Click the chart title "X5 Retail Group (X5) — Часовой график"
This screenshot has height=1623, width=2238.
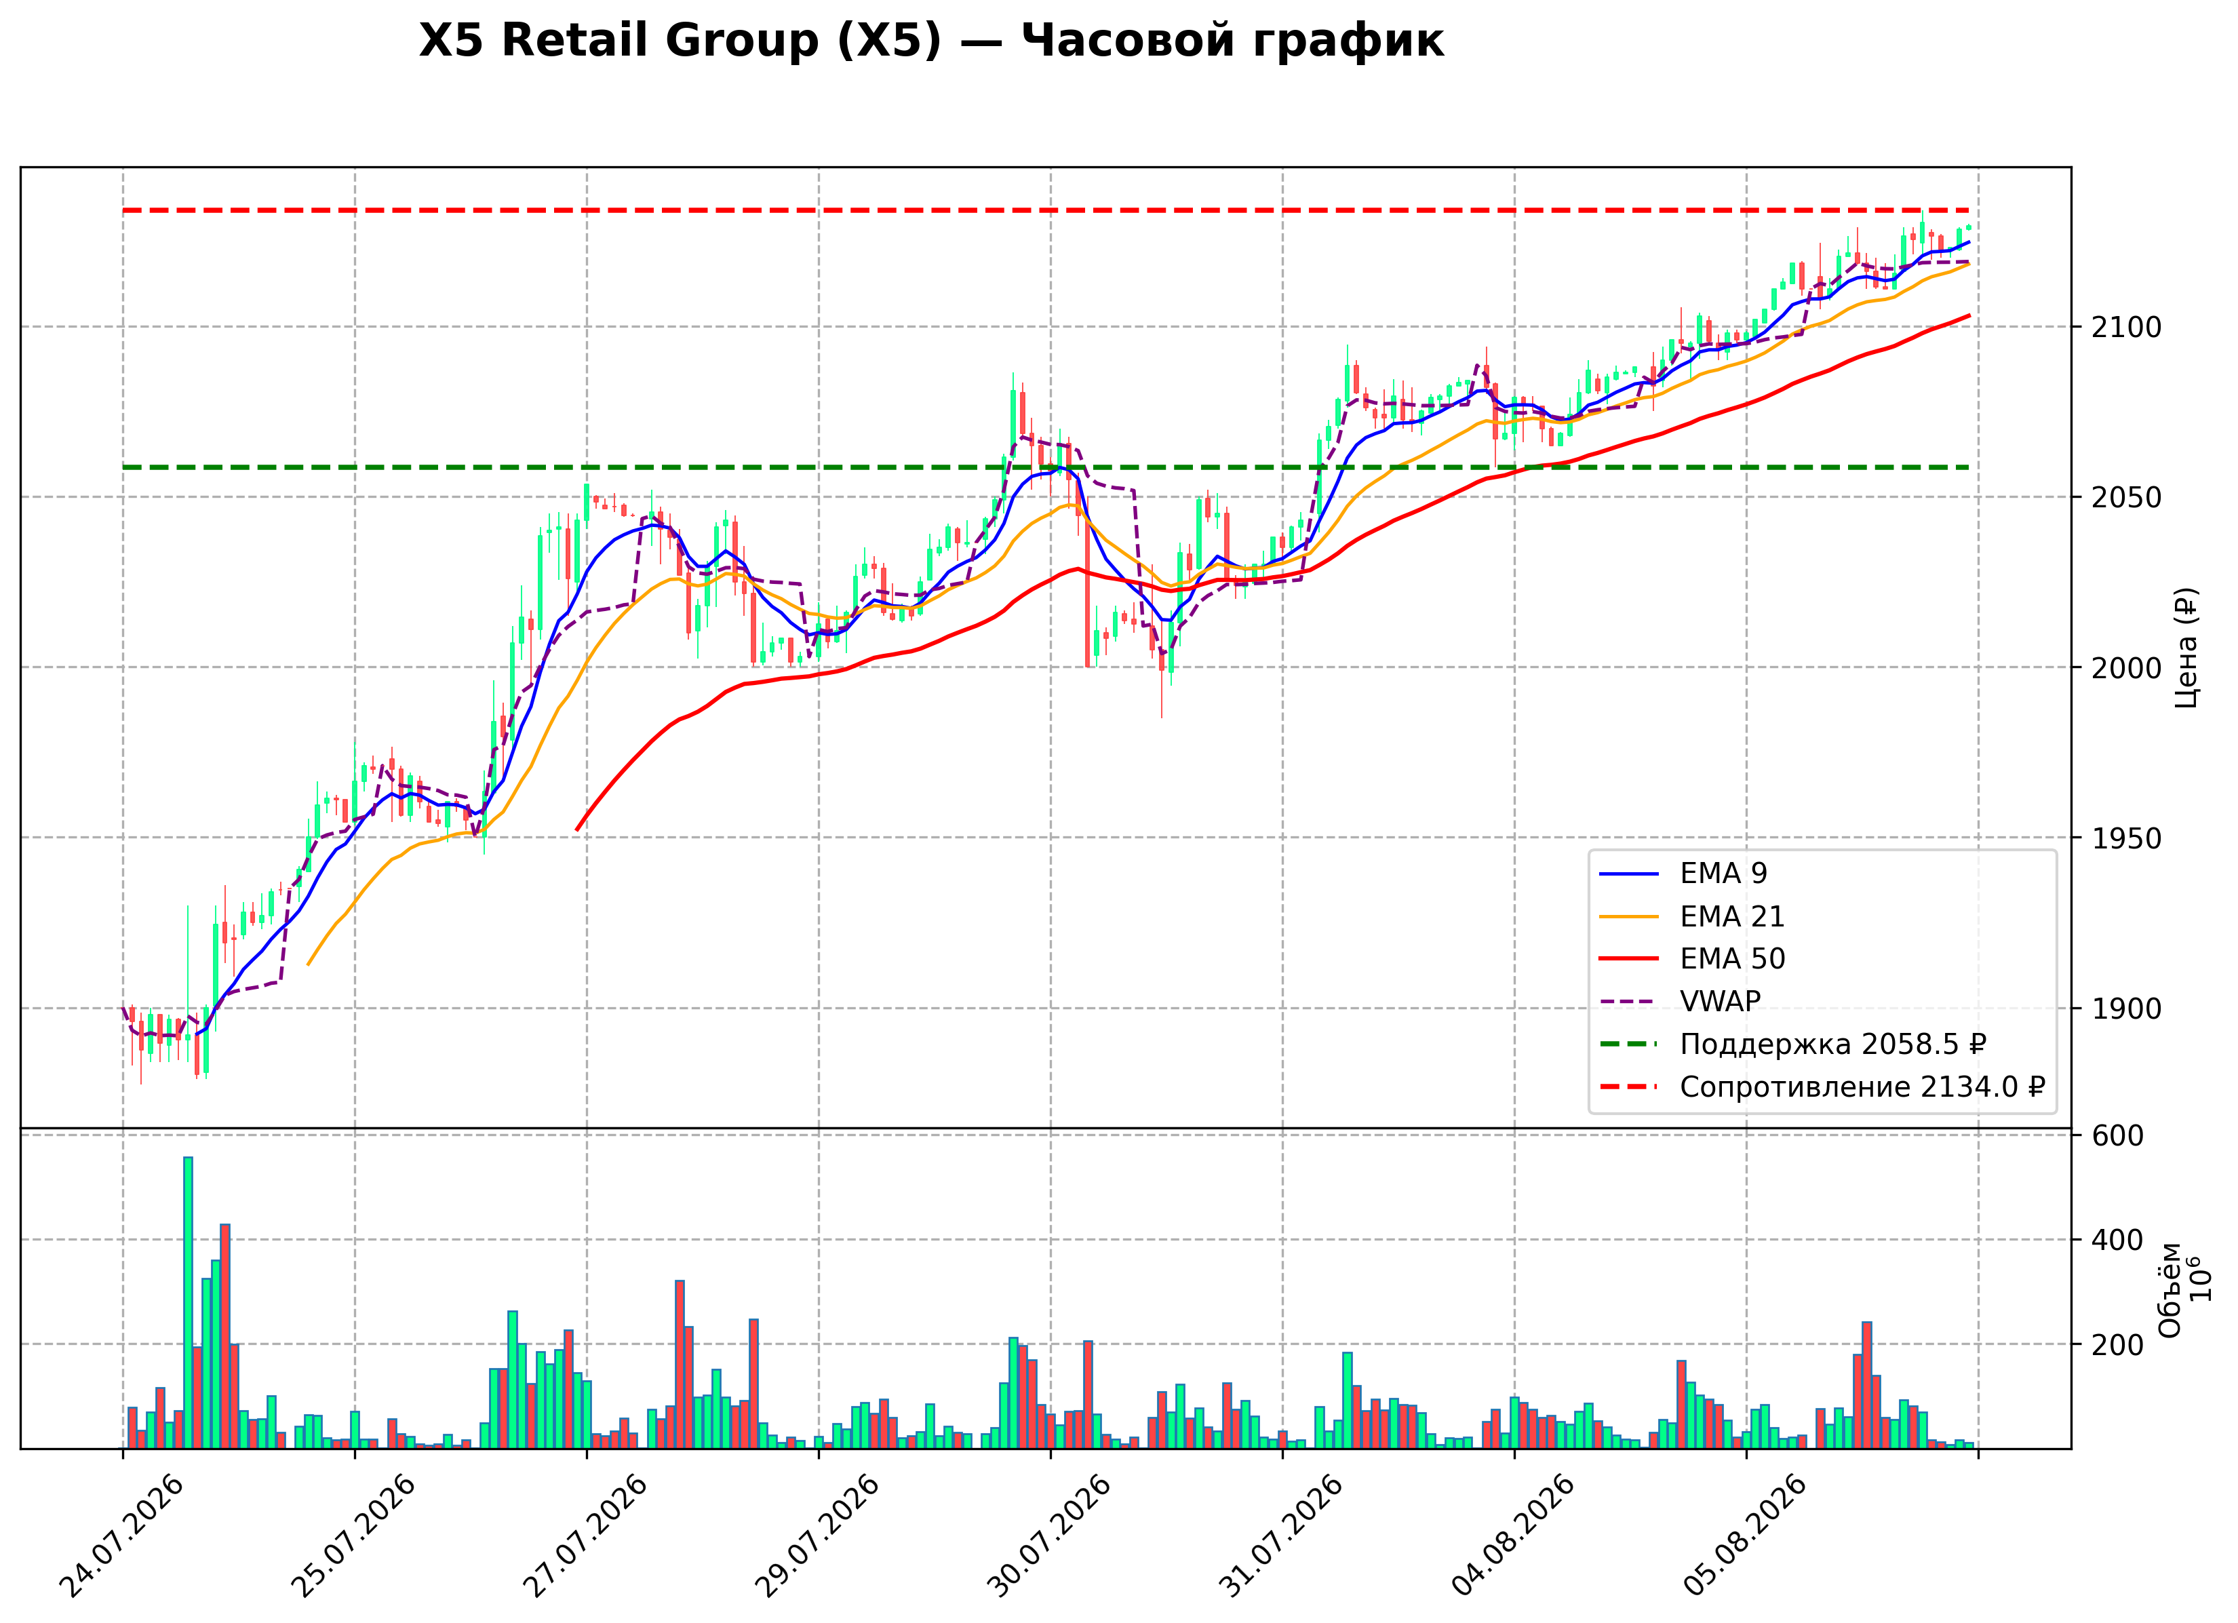point(930,41)
